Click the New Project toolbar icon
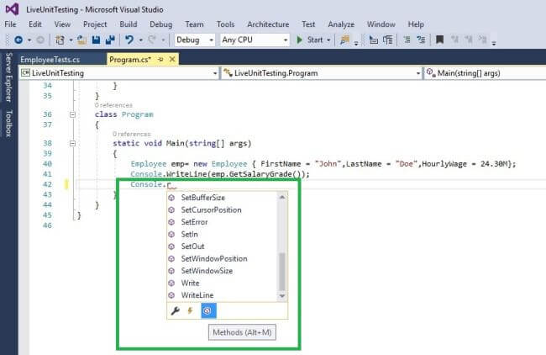The image size is (546, 355). (x=60, y=40)
